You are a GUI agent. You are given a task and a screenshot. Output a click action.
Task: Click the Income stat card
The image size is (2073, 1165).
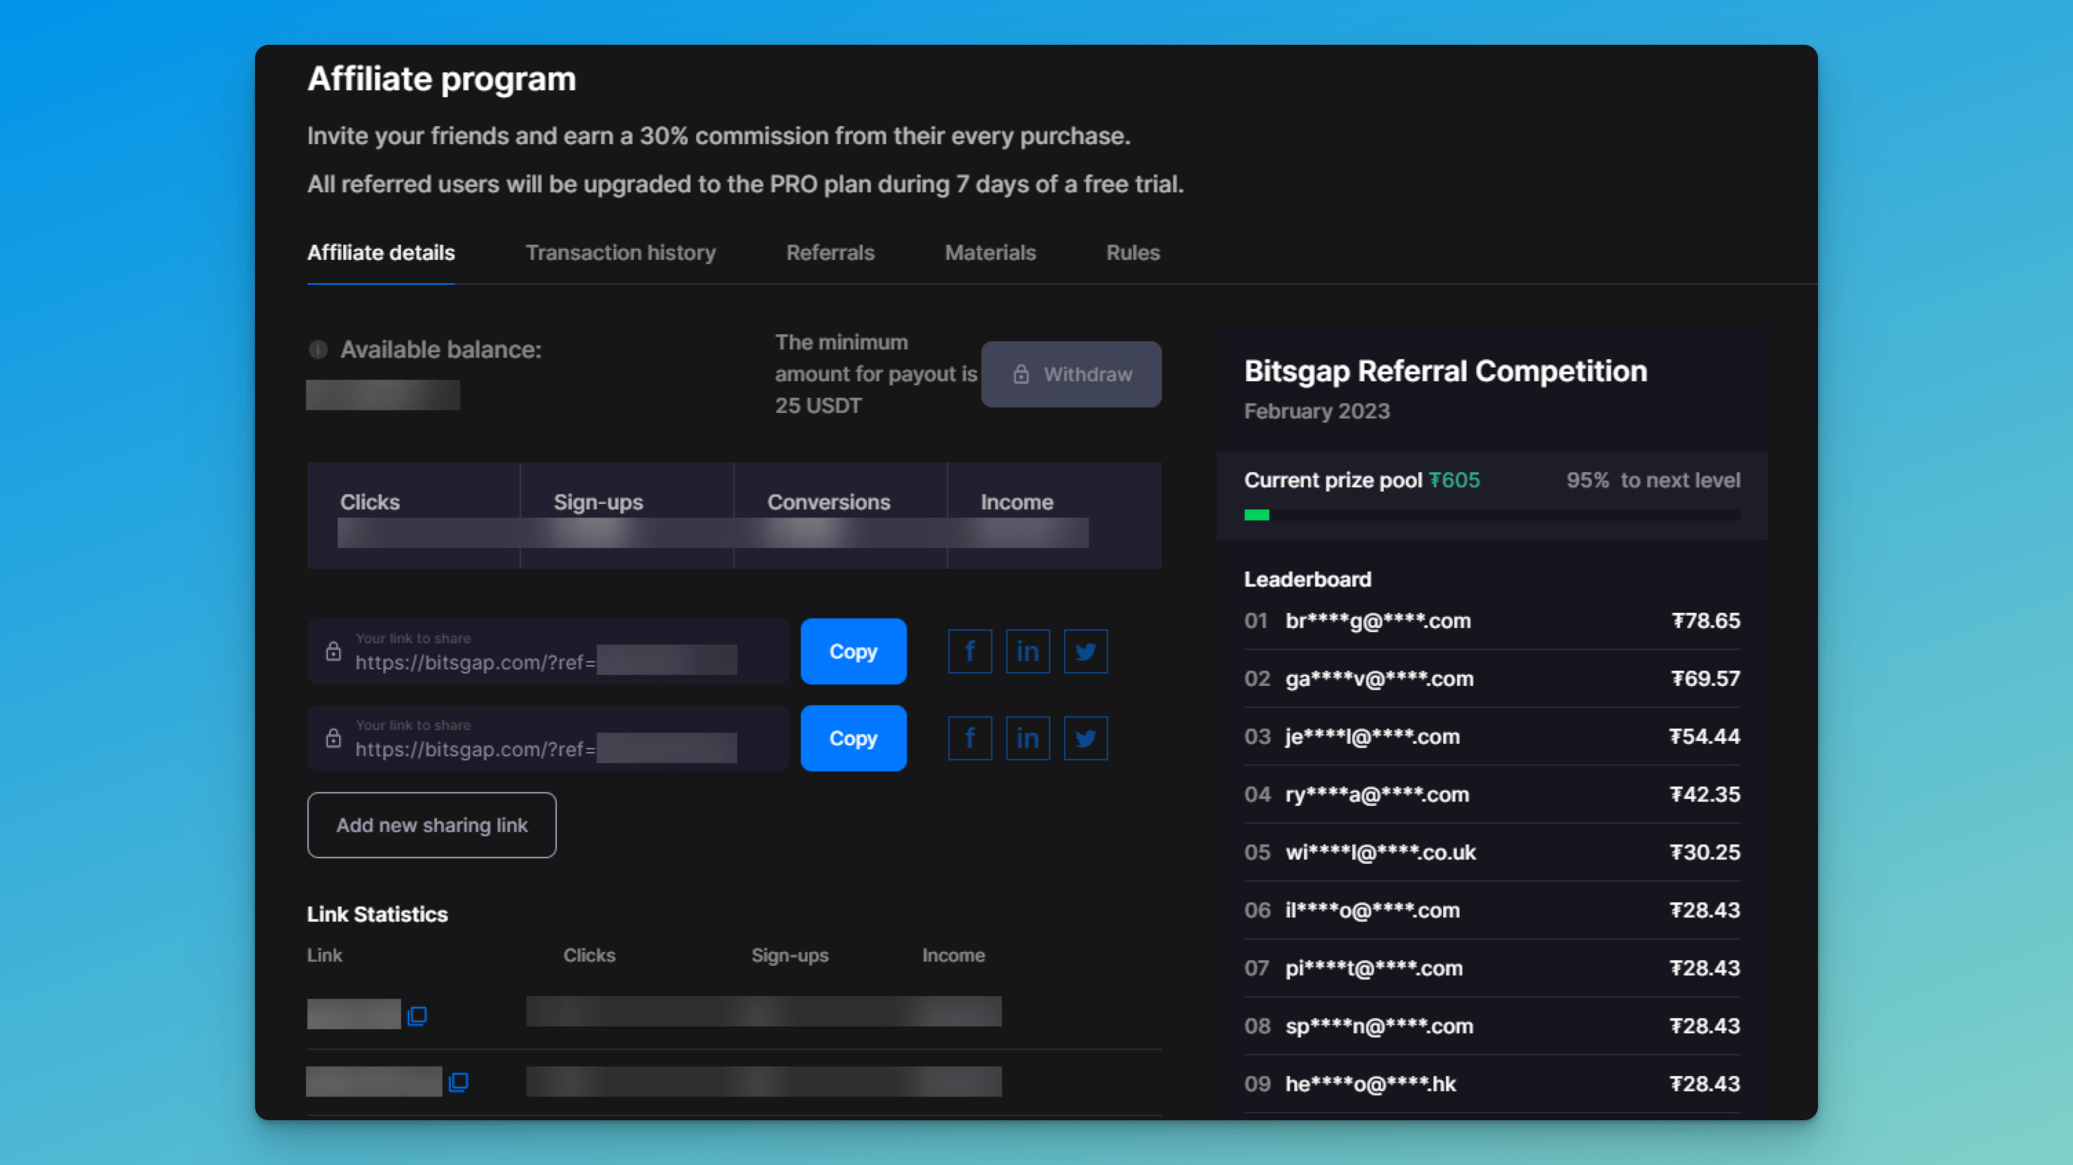1055,515
